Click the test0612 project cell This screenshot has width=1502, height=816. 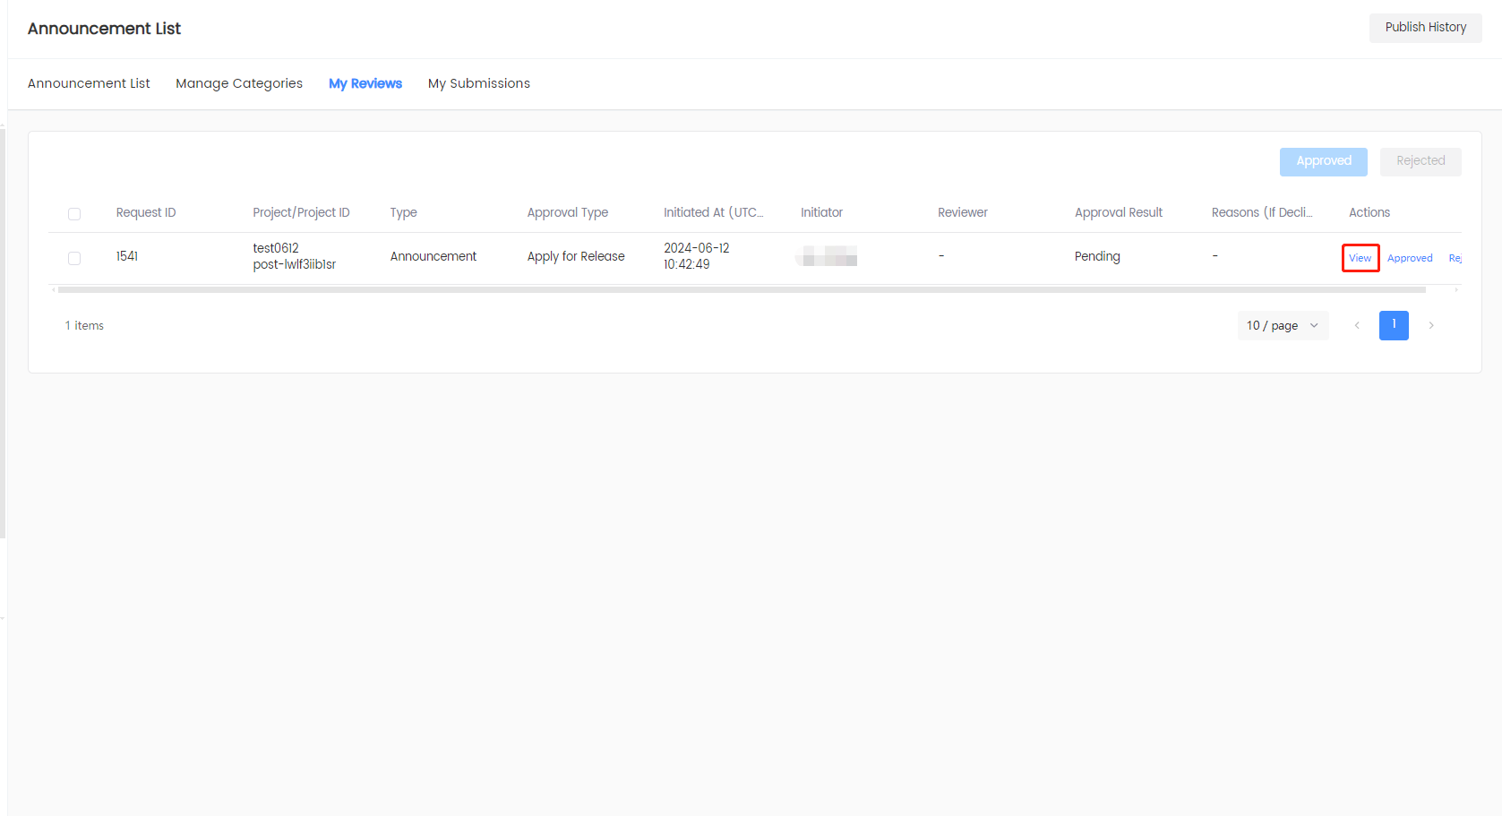276,248
